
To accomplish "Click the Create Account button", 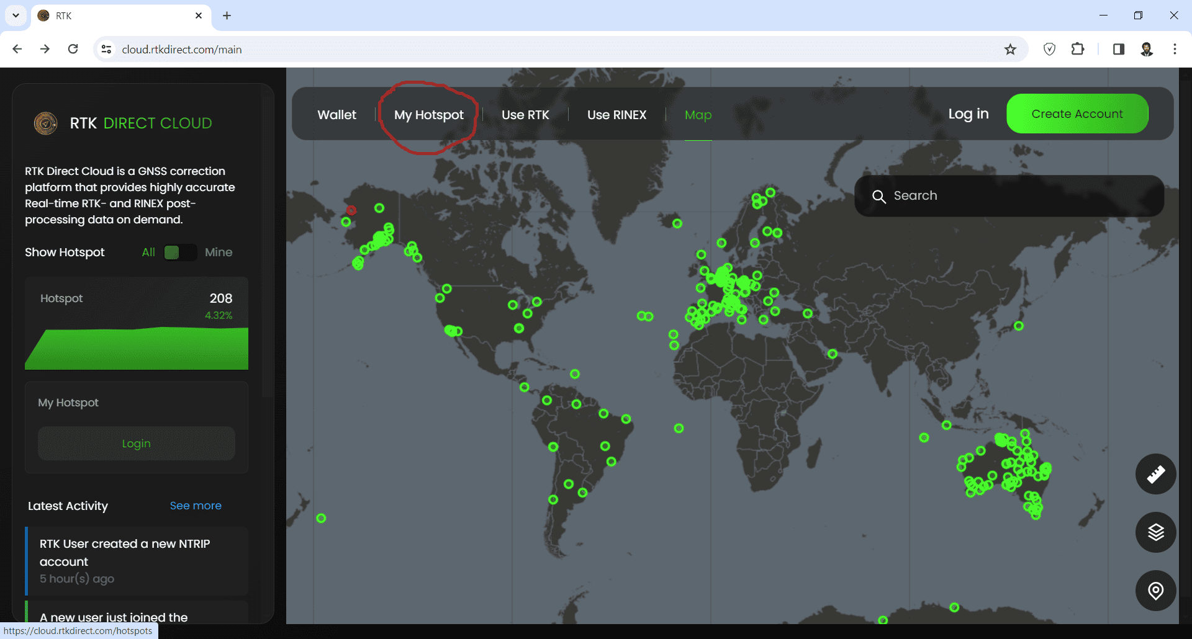I will click(1077, 114).
